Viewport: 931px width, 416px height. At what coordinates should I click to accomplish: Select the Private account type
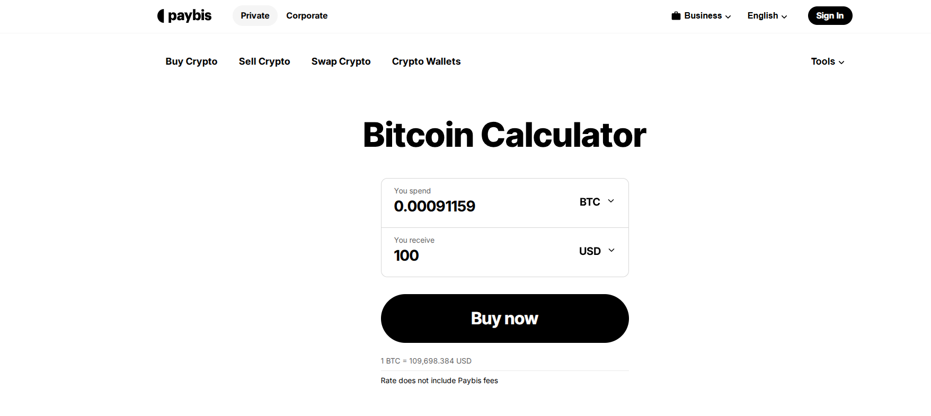pyautogui.click(x=254, y=15)
